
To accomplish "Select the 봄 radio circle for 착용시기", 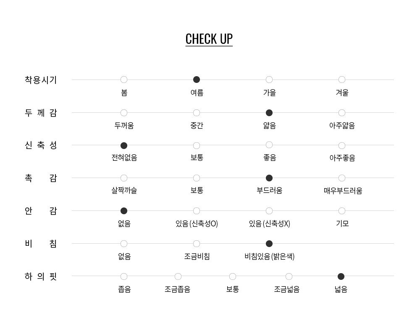I will pyautogui.click(x=124, y=80).
